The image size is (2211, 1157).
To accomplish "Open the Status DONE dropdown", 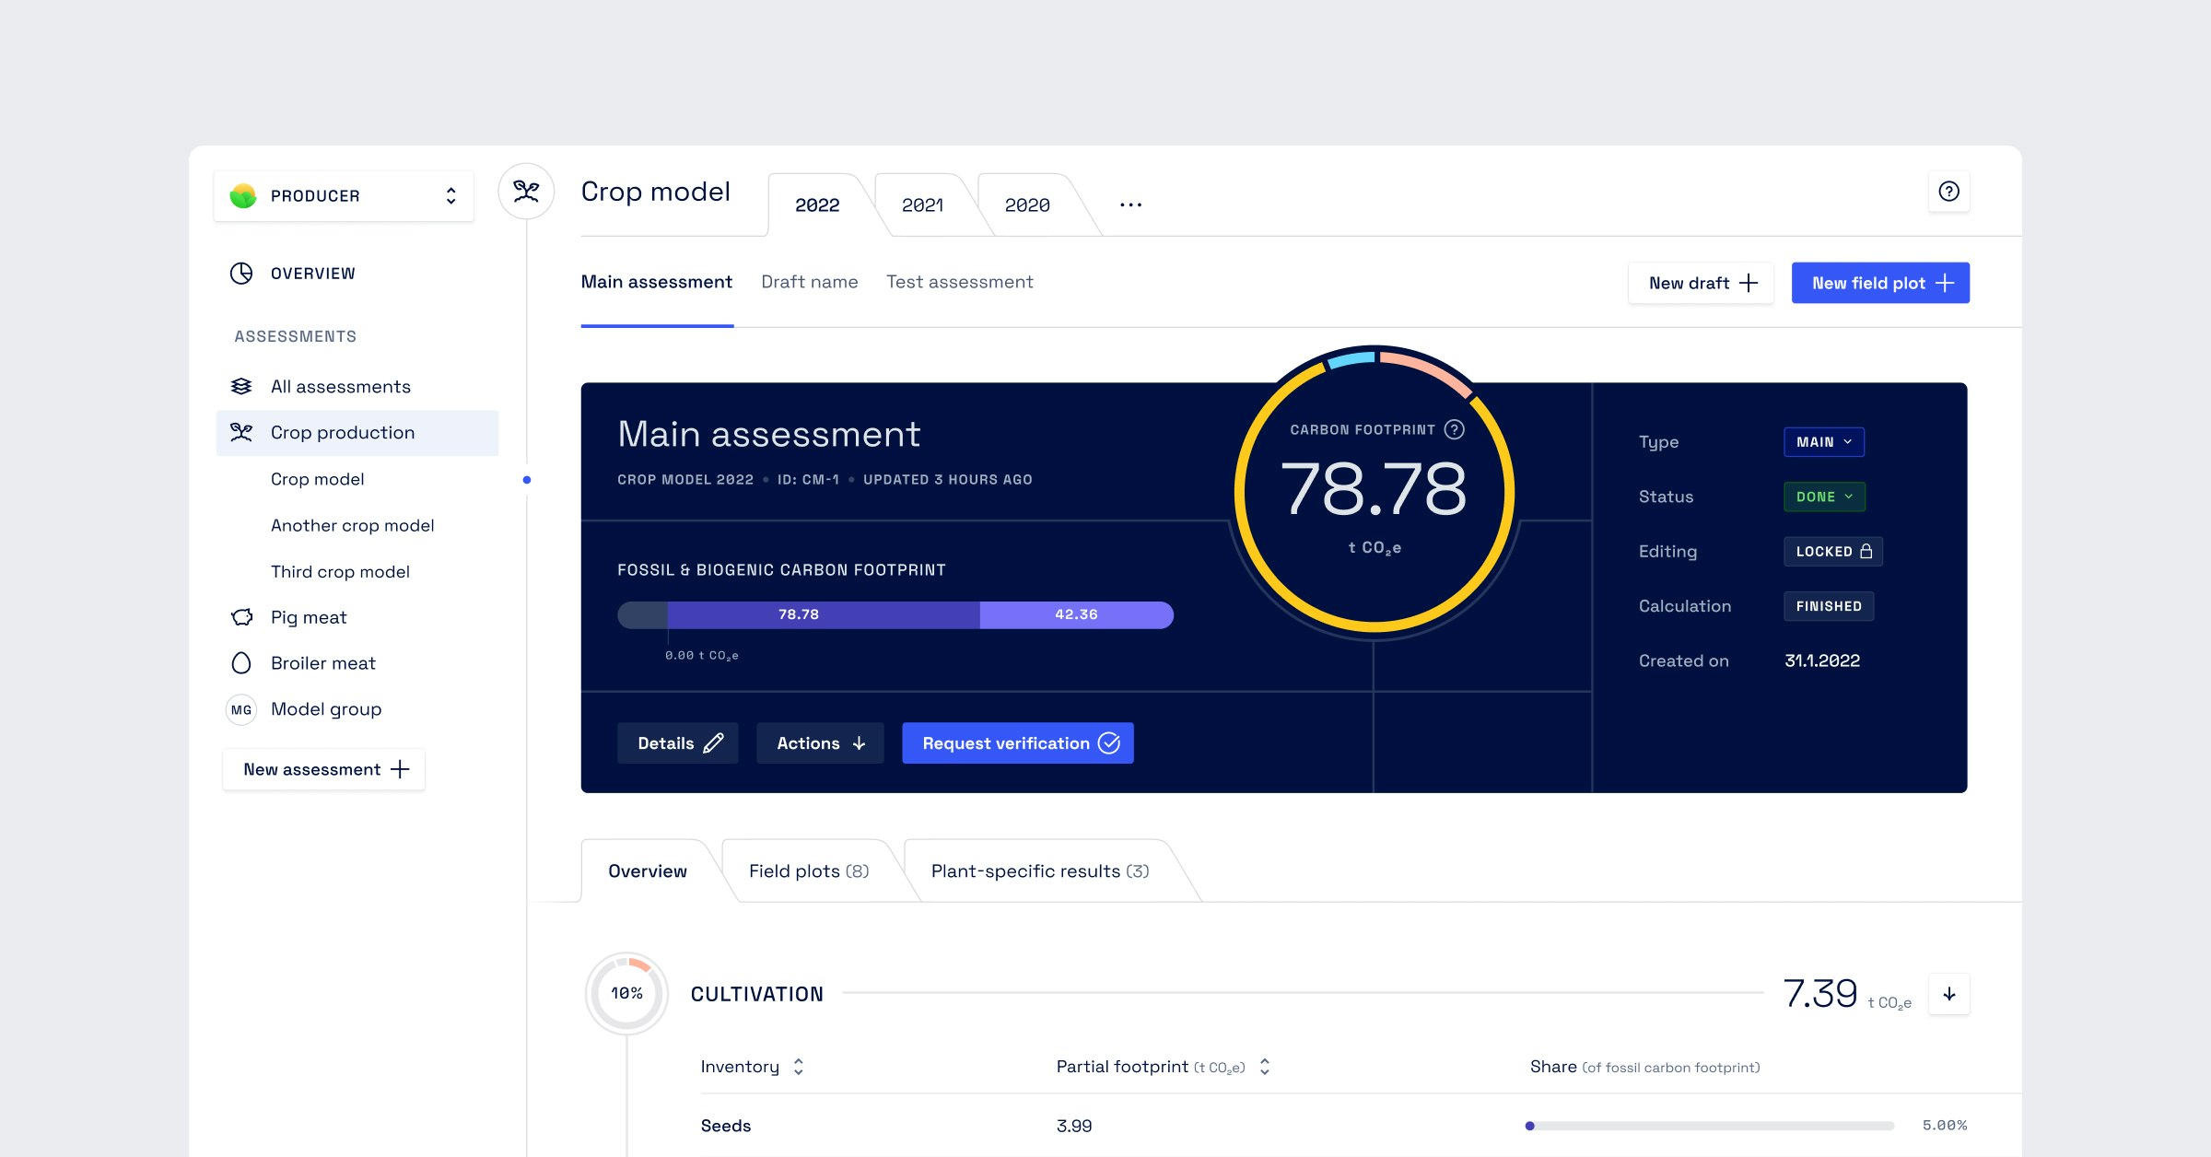I will pyautogui.click(x=1825, y=497).
